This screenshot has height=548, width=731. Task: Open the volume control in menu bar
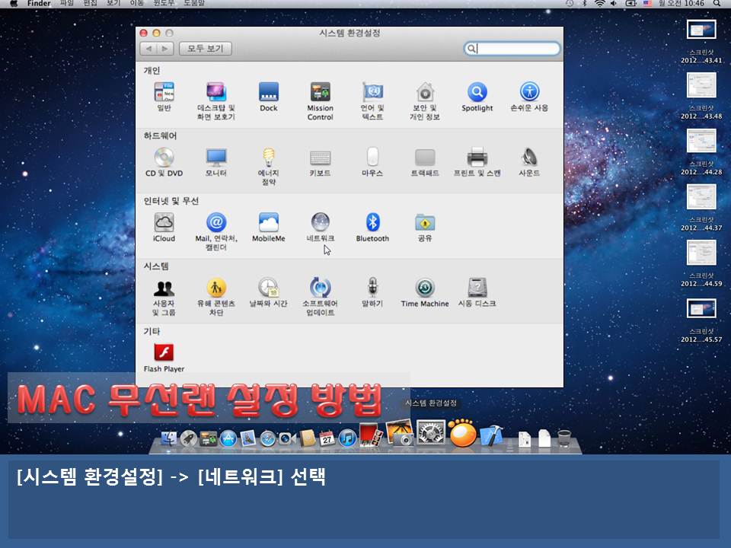click(x=614, y=4)
